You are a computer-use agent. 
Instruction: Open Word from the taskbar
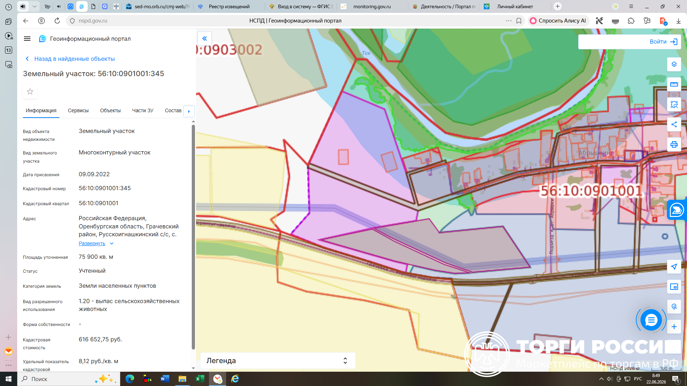[x=165, y=379]
